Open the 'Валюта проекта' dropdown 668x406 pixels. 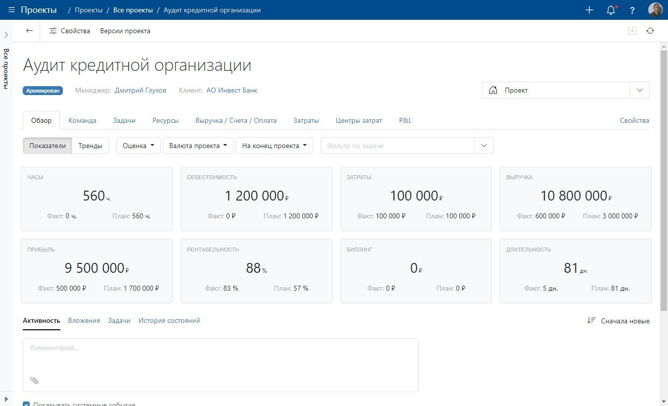(197, 146)
